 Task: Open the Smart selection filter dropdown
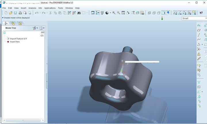(x=194, y=18)
